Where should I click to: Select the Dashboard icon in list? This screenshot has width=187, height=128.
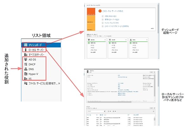click(26, 45)
